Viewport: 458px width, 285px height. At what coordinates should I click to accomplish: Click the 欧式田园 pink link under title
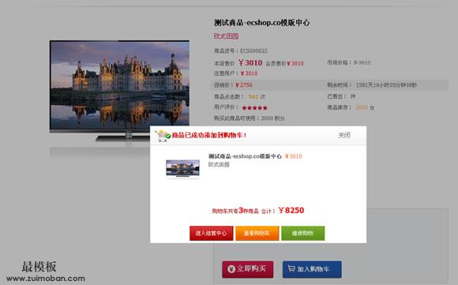[x=227, y=36]
